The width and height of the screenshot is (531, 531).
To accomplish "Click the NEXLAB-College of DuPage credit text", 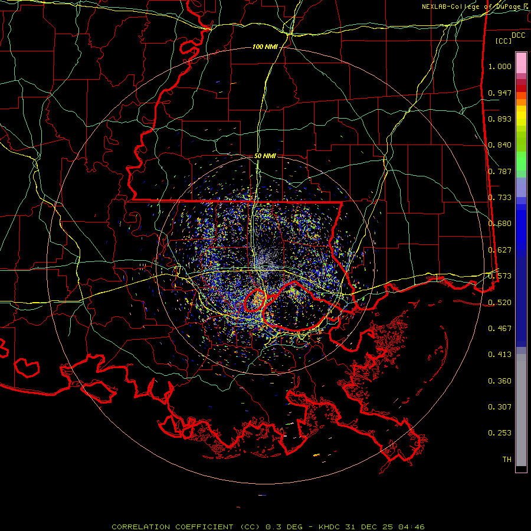I will [x=471, y=6].
